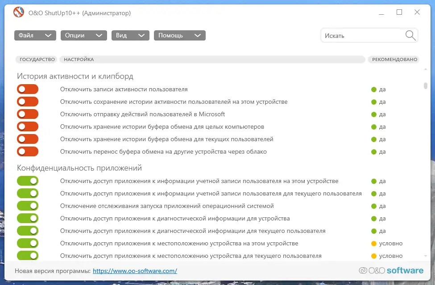
Task: Toggle 'Отключить записи активности пользователя' switch
Action: pyautogui.click(x=28, y=89)
